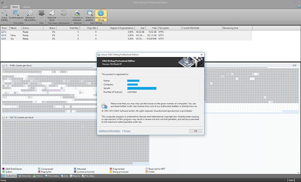Click the Compressed teal legend swatch
This screenshot has height=182, width=301.
(x=39, y=169)
